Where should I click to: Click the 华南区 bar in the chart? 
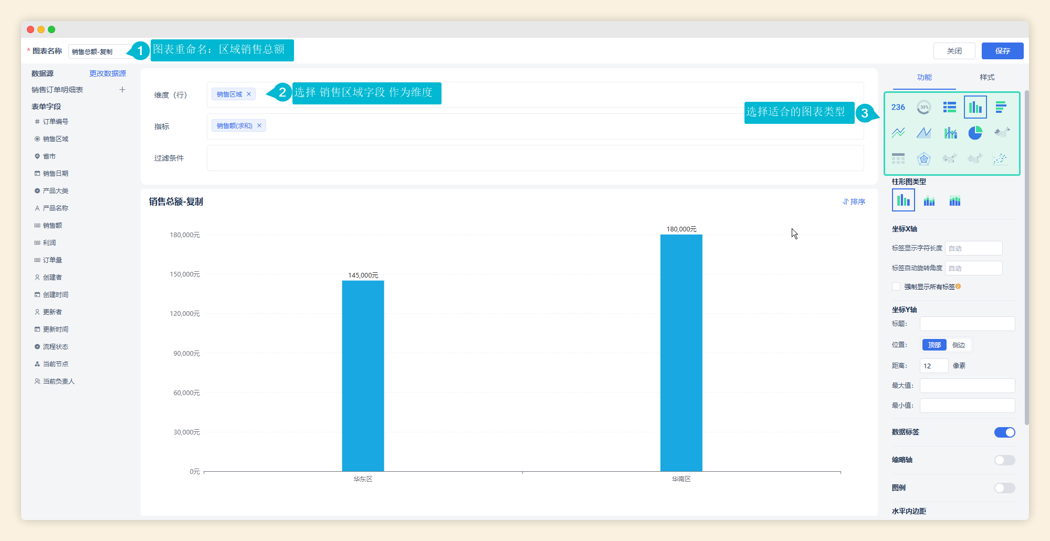coord(681,353)
